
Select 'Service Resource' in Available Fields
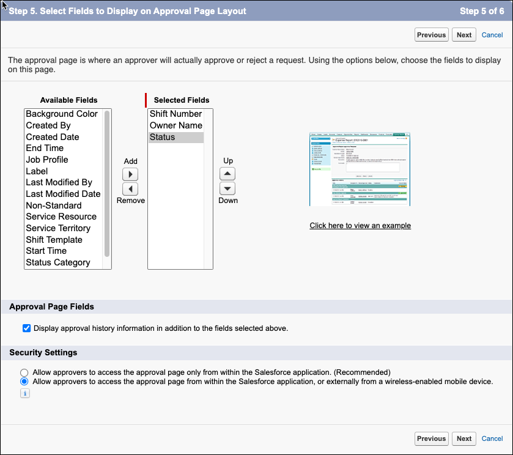[x=64, y=216]
